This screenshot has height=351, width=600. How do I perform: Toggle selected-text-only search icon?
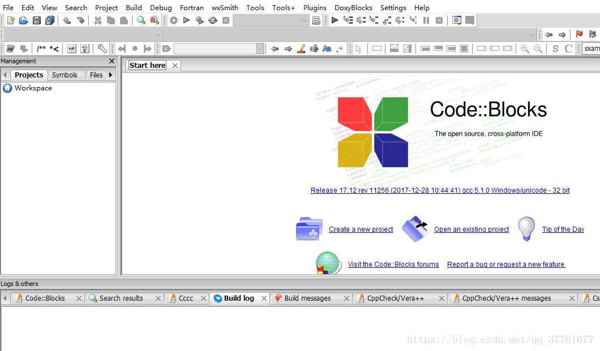[x=314, y=49]
